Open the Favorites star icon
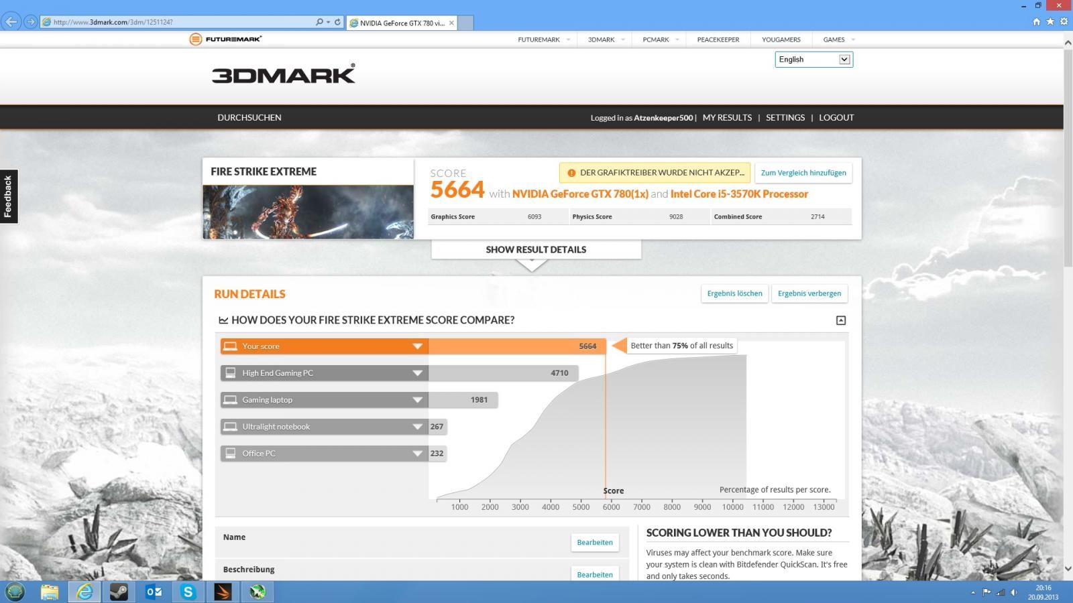The height and width of the screenshot is (603, 1073). pyautogui.click(x=1050, y=21)
